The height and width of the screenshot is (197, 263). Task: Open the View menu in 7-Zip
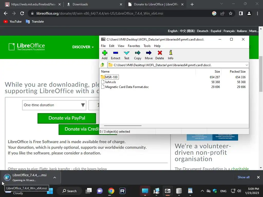121,46
